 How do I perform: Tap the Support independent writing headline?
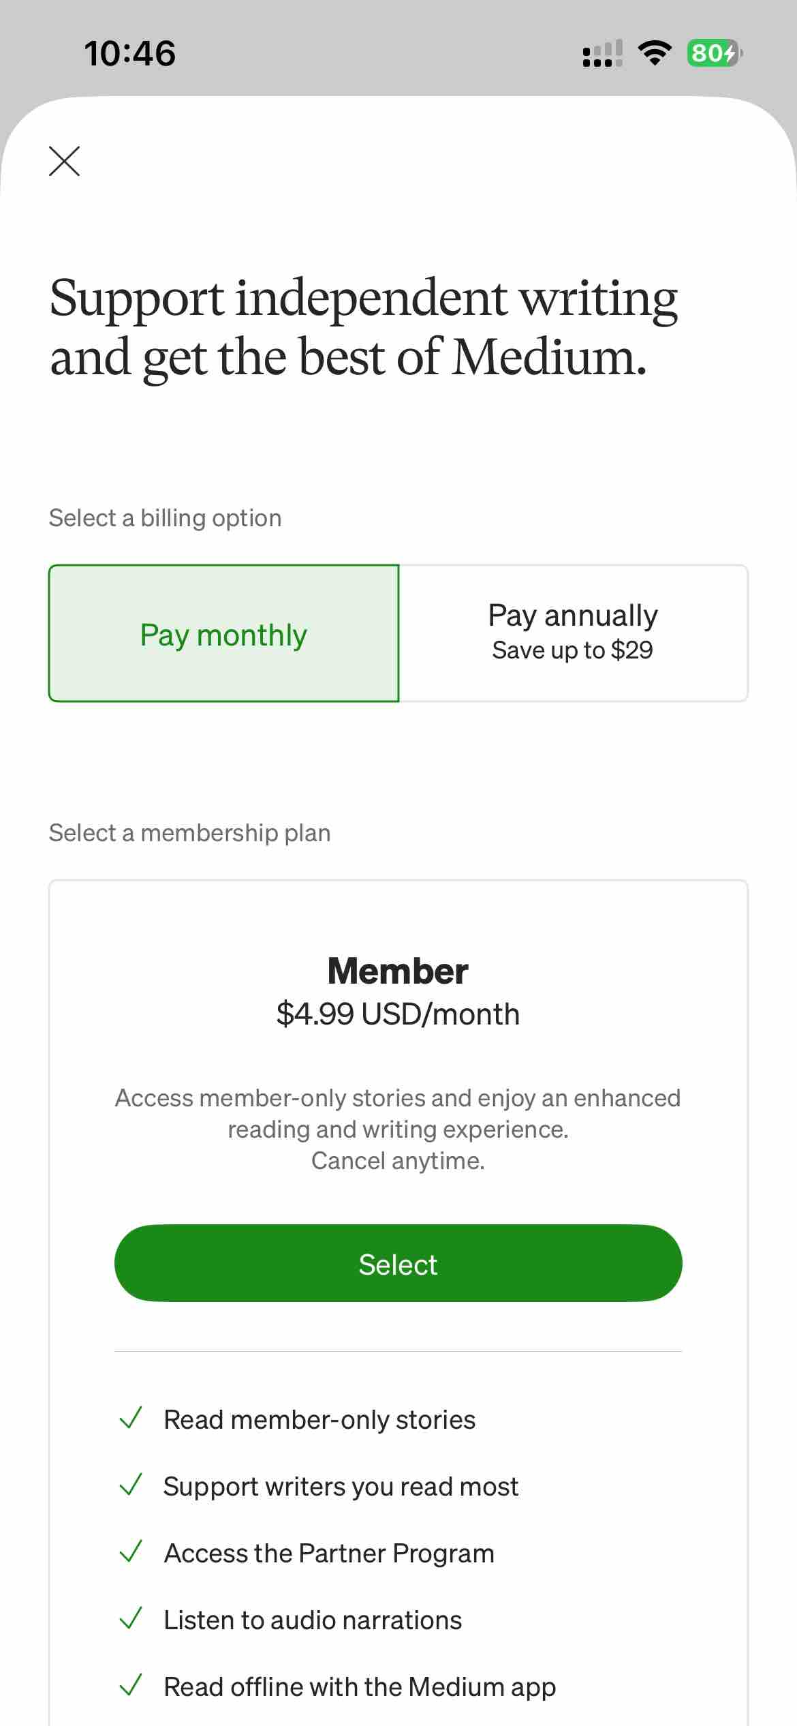coord(363,327)
